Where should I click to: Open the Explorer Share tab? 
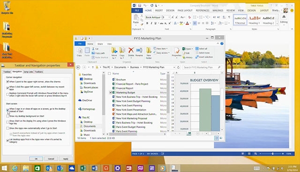coord(100,44)
